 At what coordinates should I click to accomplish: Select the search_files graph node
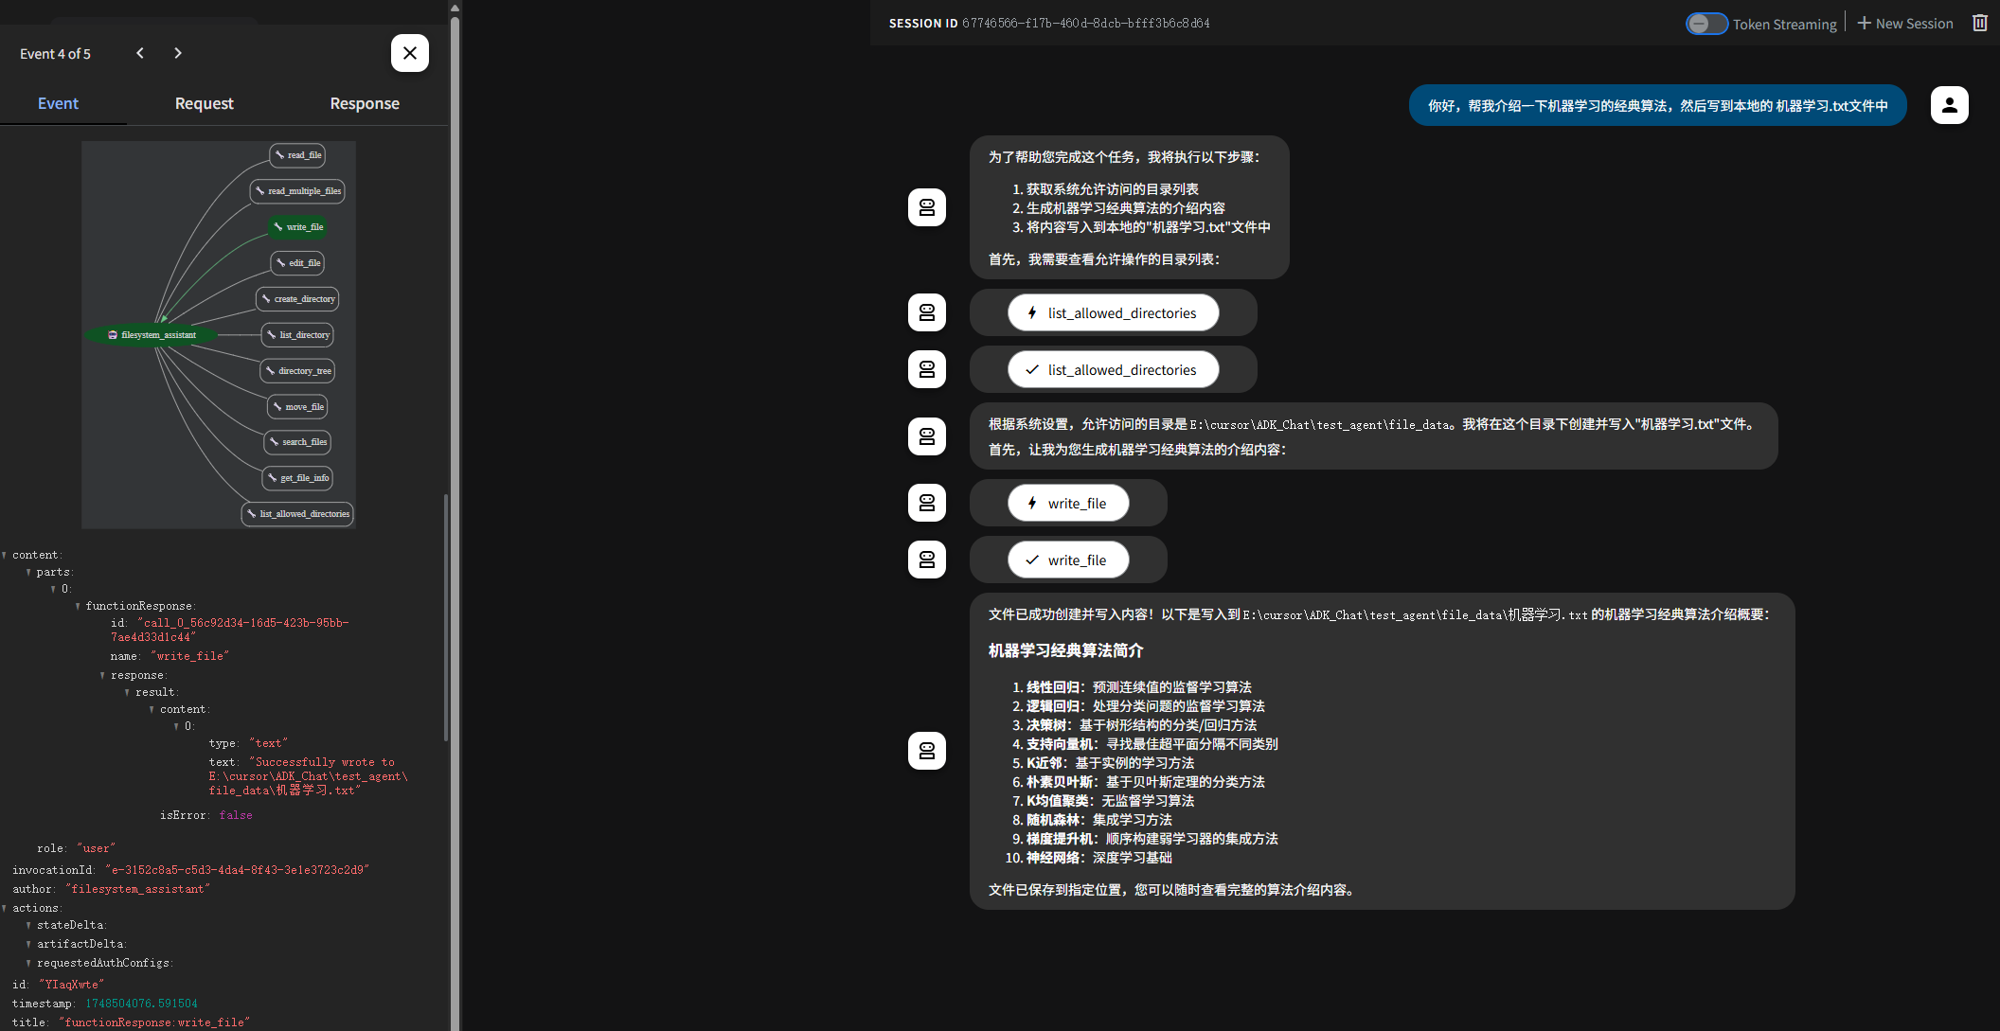(x=297, y=442)
